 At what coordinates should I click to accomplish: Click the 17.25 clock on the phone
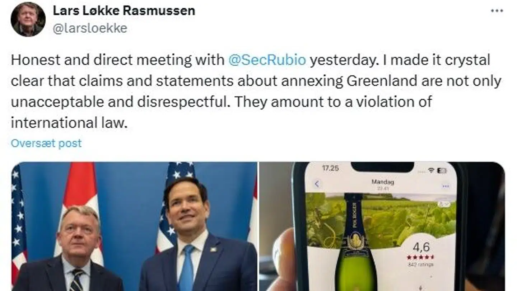(330, 168)
